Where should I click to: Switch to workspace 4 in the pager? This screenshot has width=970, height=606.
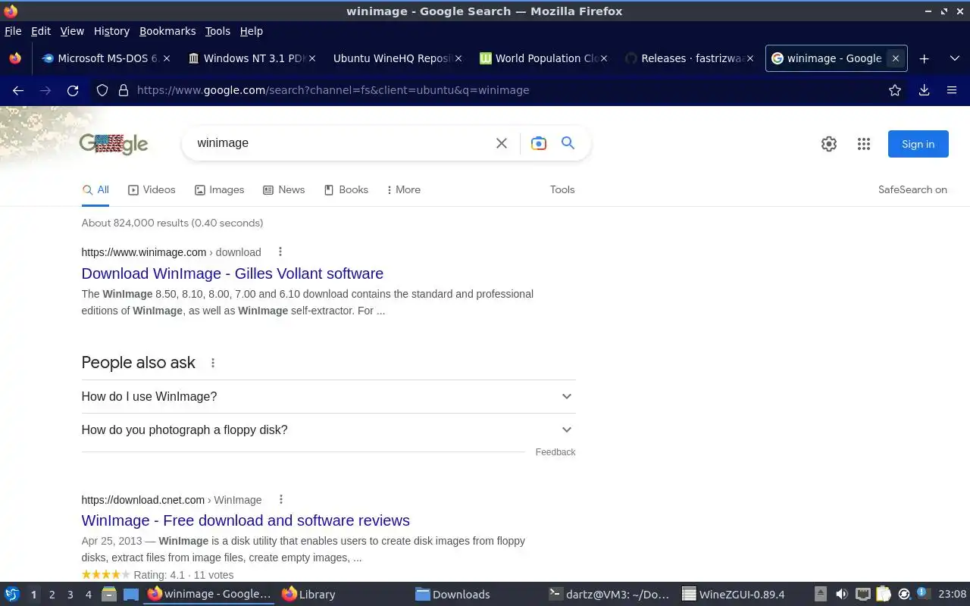click(x=88, y=595)
